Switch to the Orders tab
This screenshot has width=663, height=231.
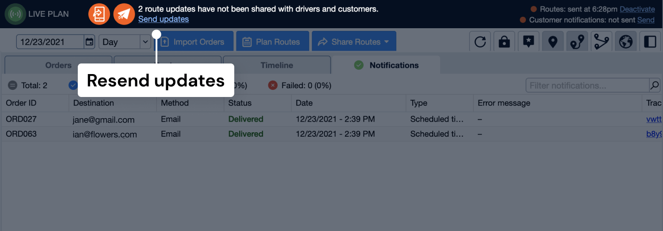tap(58, 65)
